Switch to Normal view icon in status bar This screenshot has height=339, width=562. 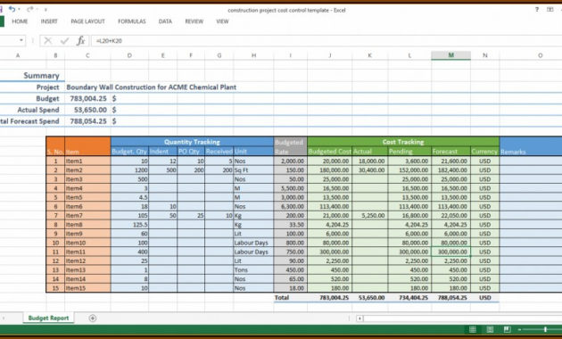click(473, 330)
